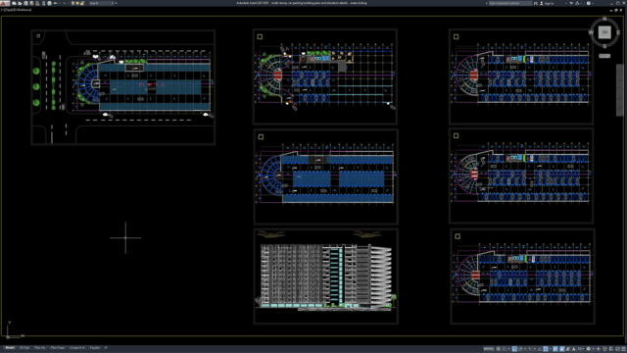The height and width of the screenshot is (353, 627).
Task: Click the Redo arrow icon
Action: point(65,3)
